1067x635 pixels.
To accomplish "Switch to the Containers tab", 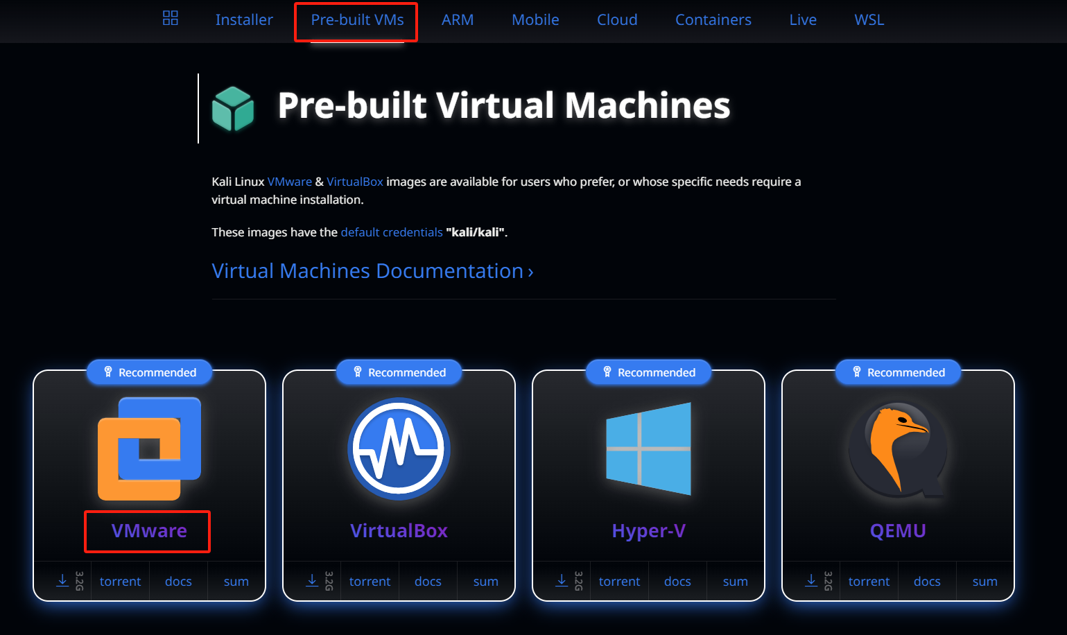I will [713, 20].
